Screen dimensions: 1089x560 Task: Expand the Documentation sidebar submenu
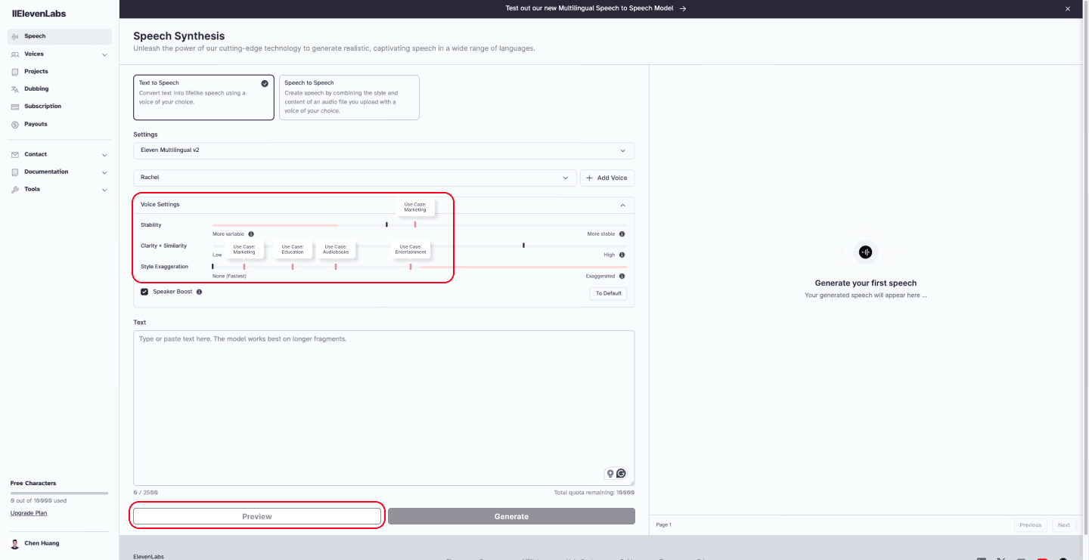click(104, 172)
